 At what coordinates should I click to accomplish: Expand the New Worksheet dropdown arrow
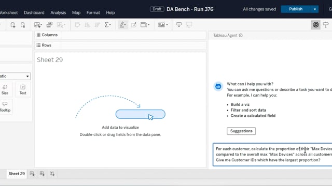pos(41,25)
